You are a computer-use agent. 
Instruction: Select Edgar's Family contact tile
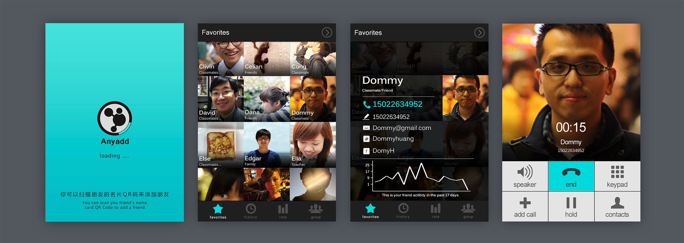[x=267, y=145]
